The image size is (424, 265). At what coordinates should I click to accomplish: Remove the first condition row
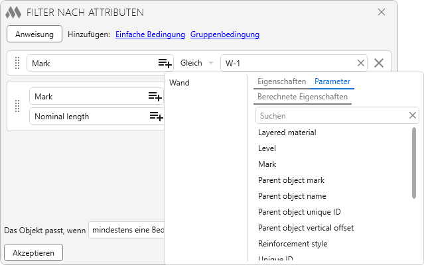point(379,63)
